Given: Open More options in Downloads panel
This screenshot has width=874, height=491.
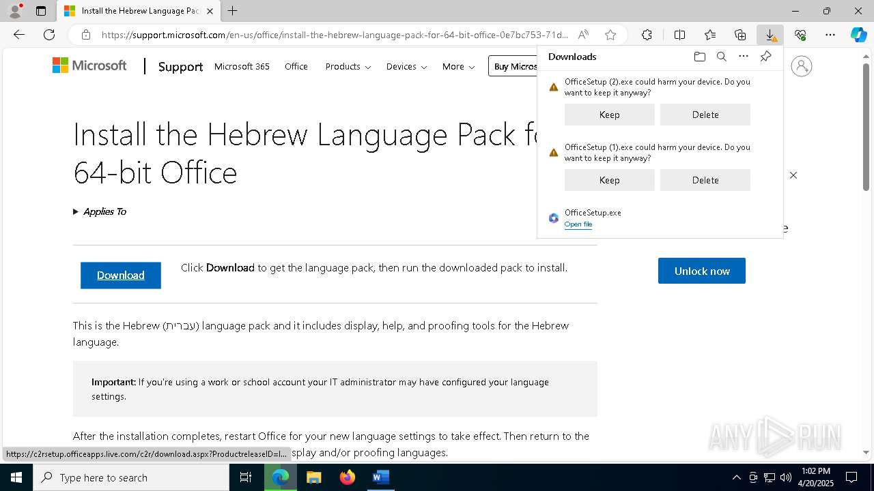Looking at the screenshot, I should click(744, 57).
